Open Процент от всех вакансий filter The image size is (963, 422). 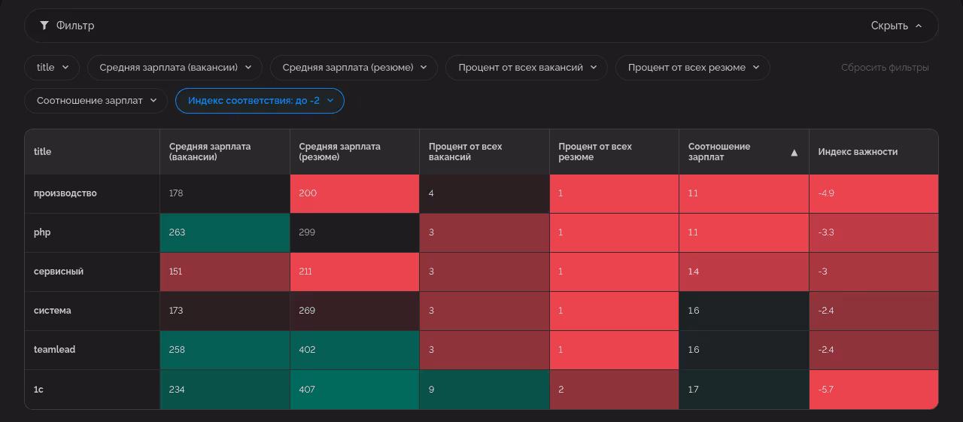coord(527,68)
